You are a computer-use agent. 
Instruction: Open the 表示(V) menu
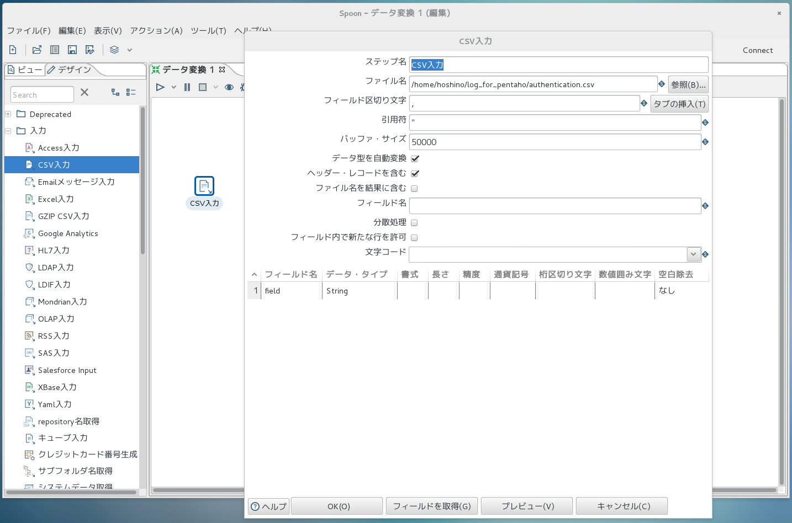point(108,31)
